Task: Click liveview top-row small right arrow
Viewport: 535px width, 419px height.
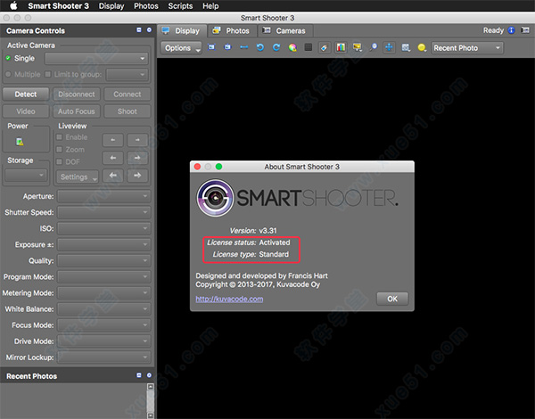Action: 137,140
